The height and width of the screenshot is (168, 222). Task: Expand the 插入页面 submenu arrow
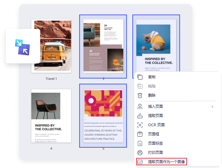coord(212,106)
